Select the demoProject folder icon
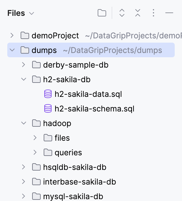Image resolution: width=182 pixels, height=201 pixels. click(25, 35)
